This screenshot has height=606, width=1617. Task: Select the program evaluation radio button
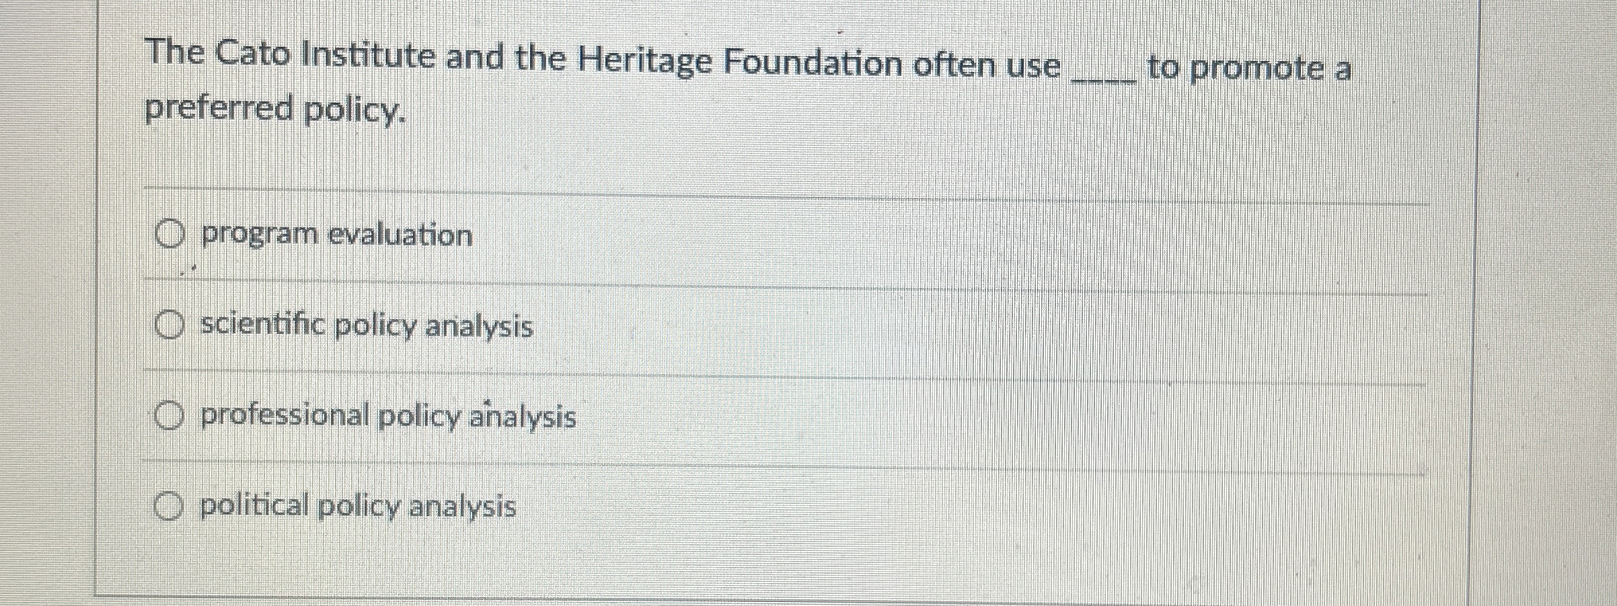tap(169, 234)
